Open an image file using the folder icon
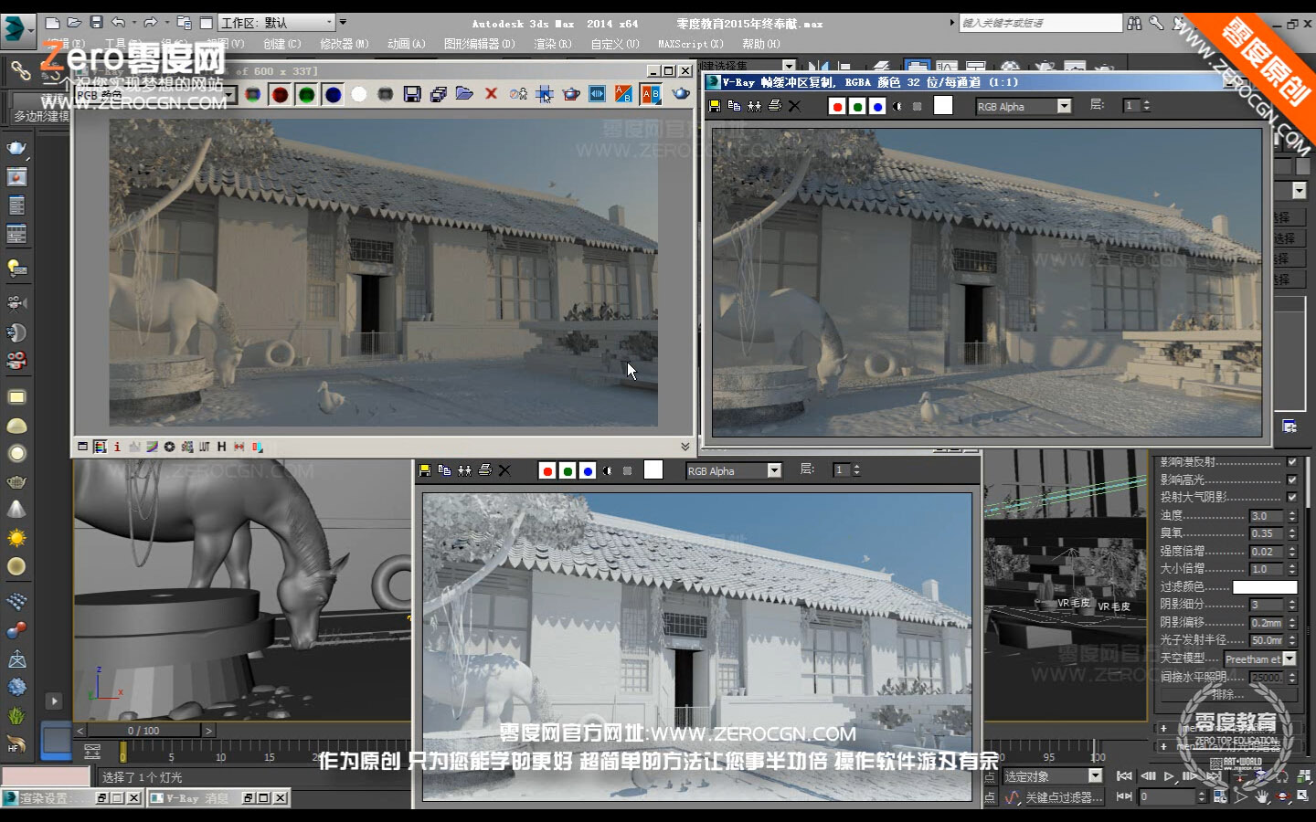This screenshot has width=1316, height=822. click(x=464, y=94)
